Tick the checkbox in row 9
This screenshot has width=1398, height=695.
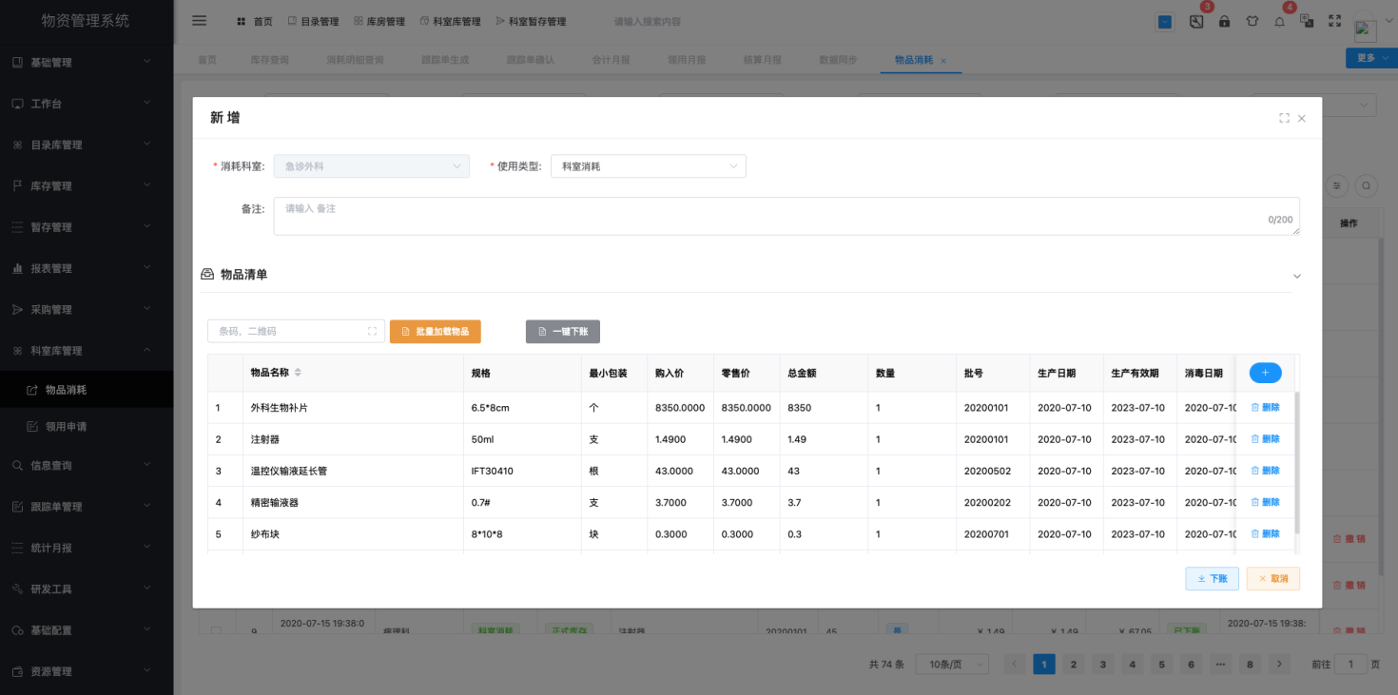(216, 630)
